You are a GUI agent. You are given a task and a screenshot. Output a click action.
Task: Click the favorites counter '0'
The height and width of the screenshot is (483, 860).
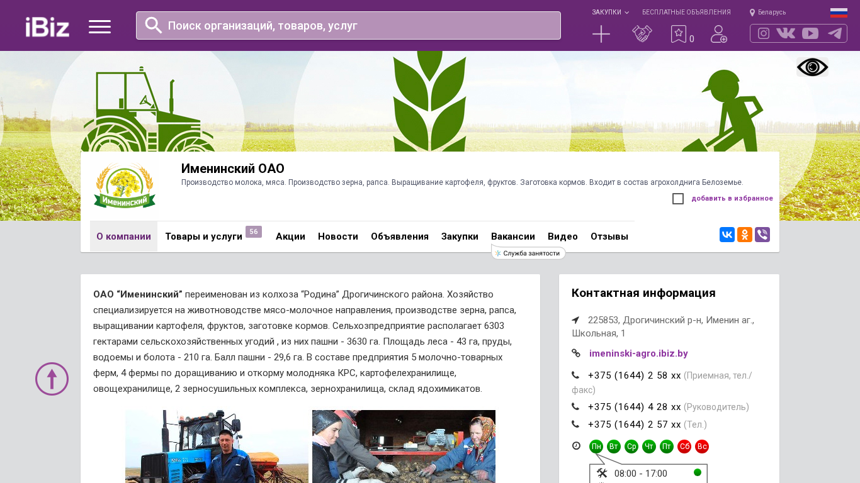click(692, 39)
